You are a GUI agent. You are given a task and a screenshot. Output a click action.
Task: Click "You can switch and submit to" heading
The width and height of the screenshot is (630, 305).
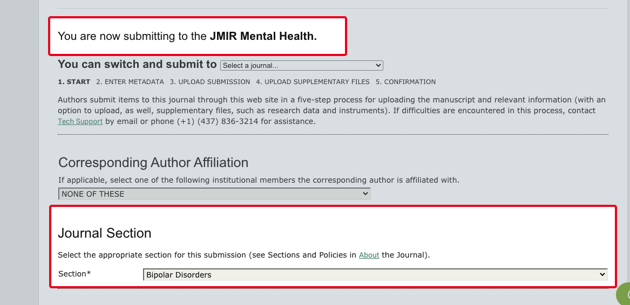coord(137,64)
